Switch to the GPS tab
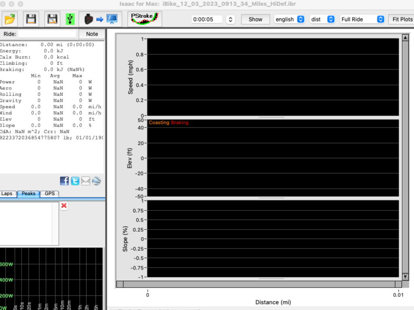This screenshot has height=310, width=414. [x=49, y=194]
